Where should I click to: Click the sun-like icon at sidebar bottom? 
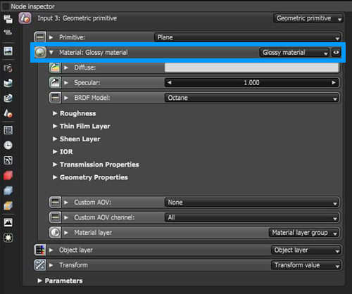(8, 238)
